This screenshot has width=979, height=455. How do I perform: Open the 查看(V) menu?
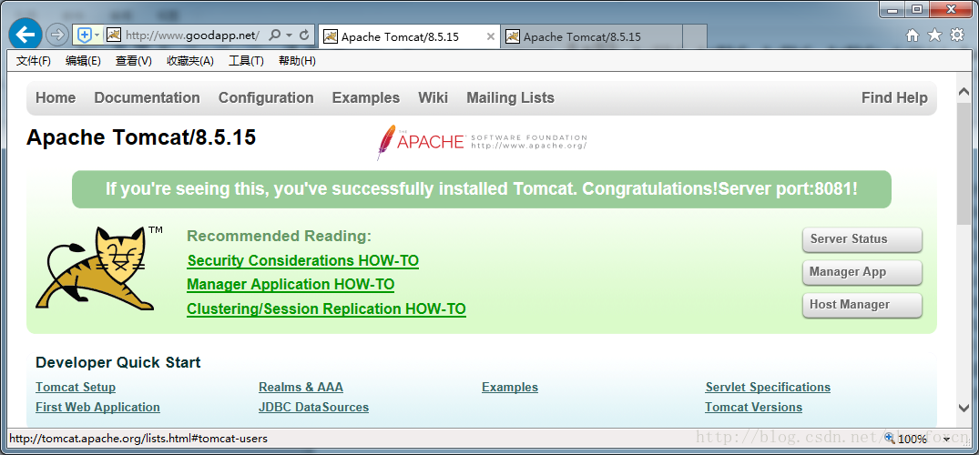pos(134,61)
